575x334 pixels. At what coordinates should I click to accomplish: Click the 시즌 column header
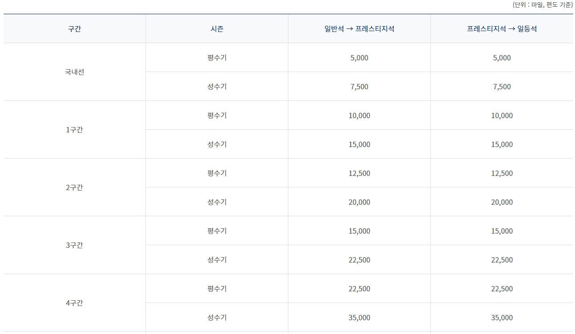coord(217,28)
